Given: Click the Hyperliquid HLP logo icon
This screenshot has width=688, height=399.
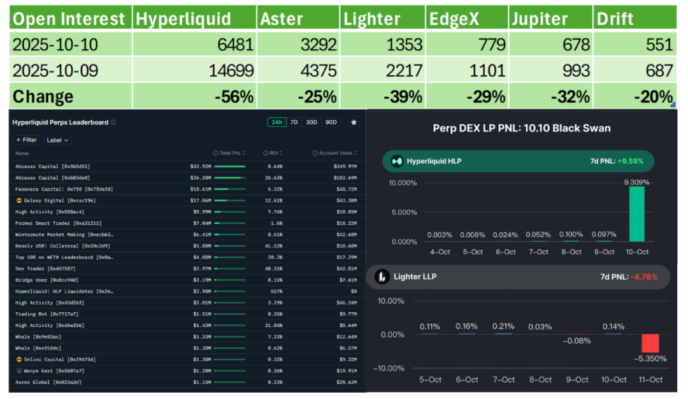Looking at the screenshot, I should pyautogui.click(x=397, y=161).
